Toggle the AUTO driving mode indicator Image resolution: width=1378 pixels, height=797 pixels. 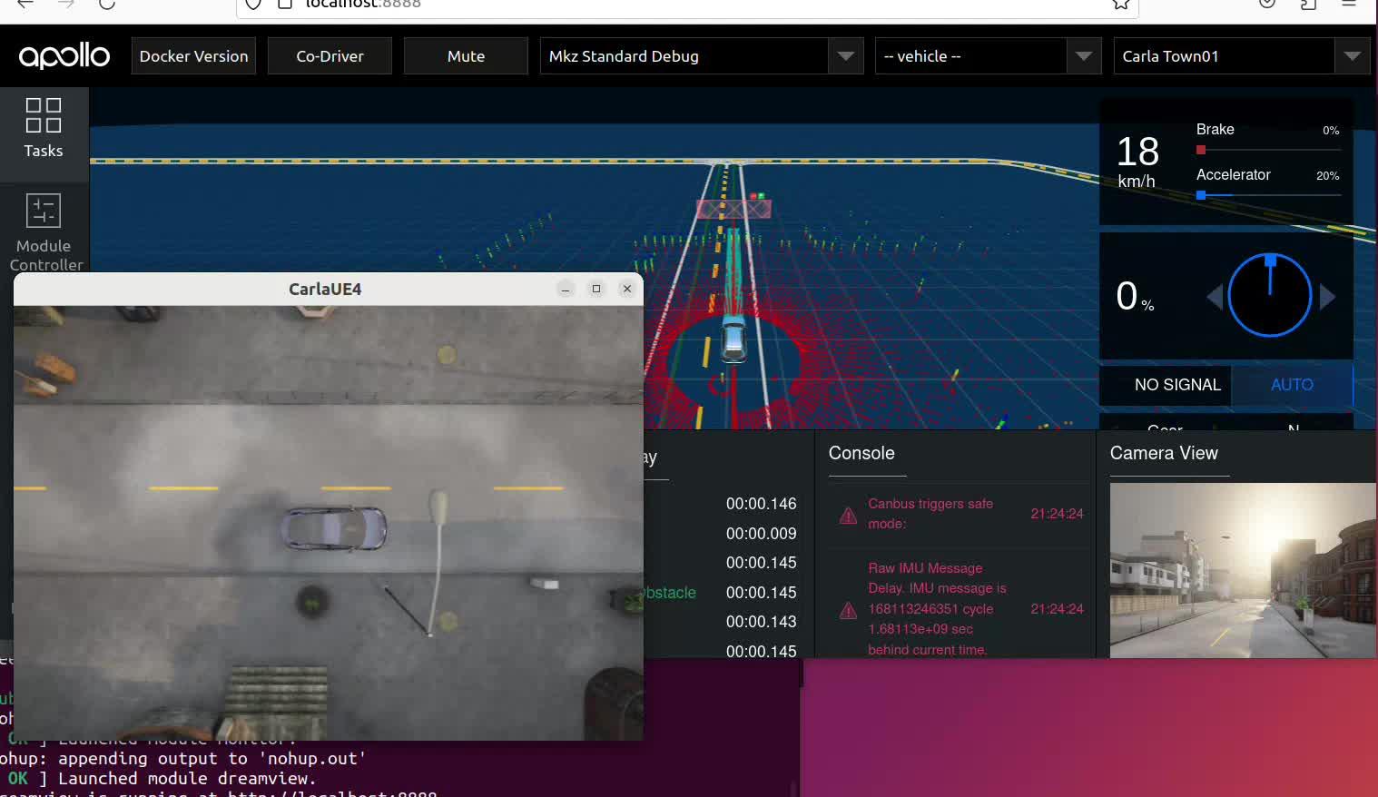[1291, 385]
